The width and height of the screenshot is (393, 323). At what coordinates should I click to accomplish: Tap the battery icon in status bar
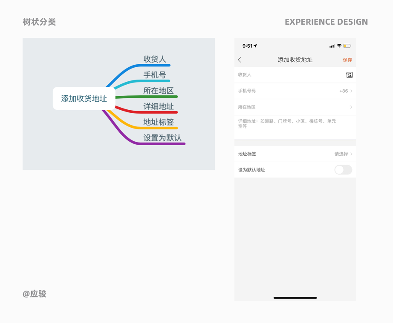pos(347,46)
